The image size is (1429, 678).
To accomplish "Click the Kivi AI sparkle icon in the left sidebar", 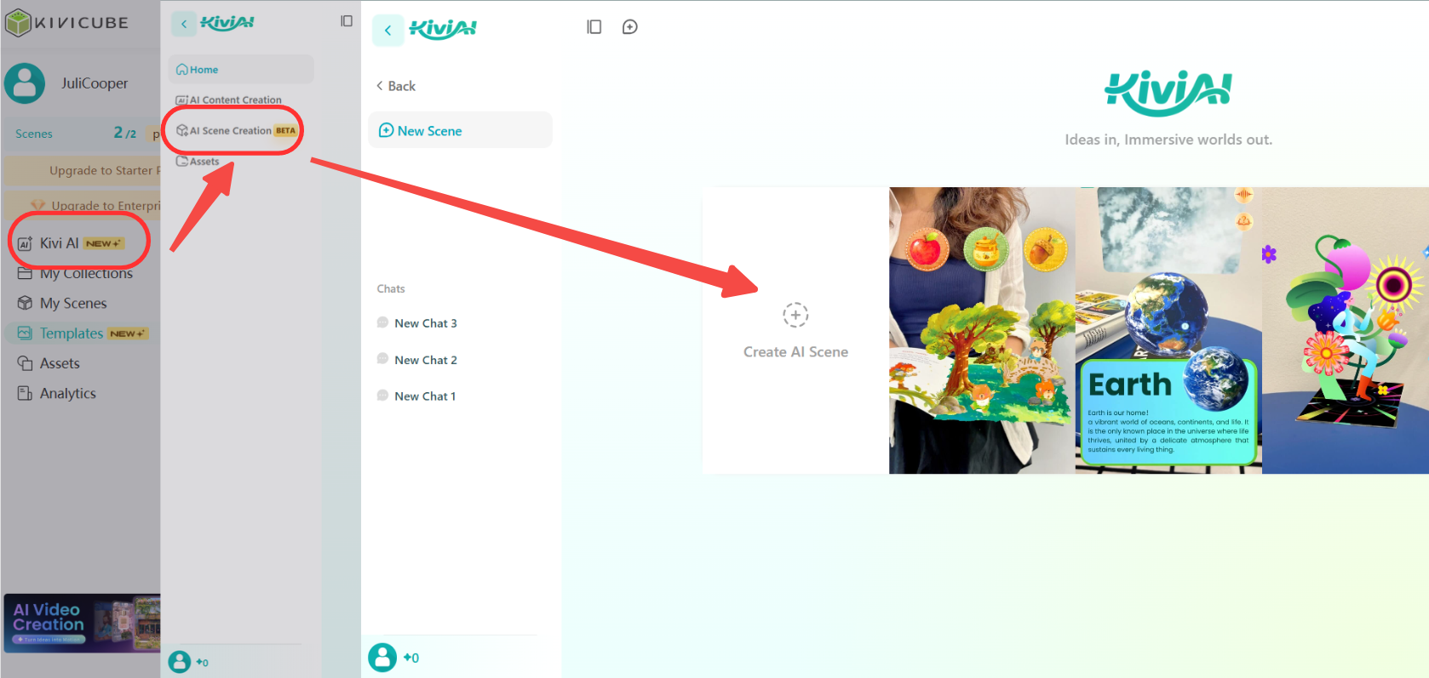I will coord(25,243).
